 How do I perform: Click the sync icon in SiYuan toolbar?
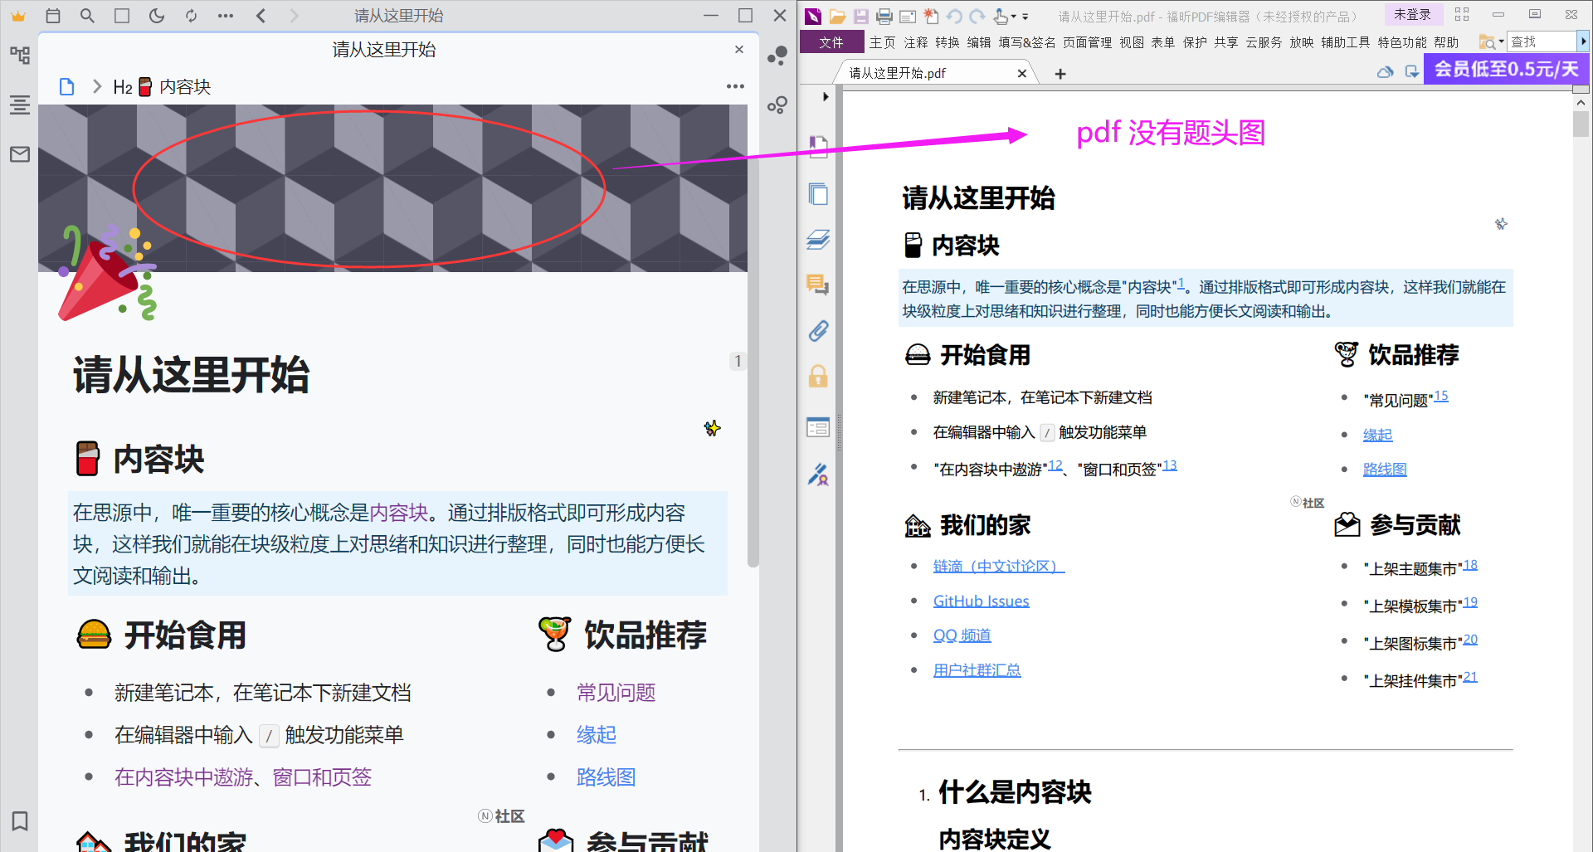[192, 16]
